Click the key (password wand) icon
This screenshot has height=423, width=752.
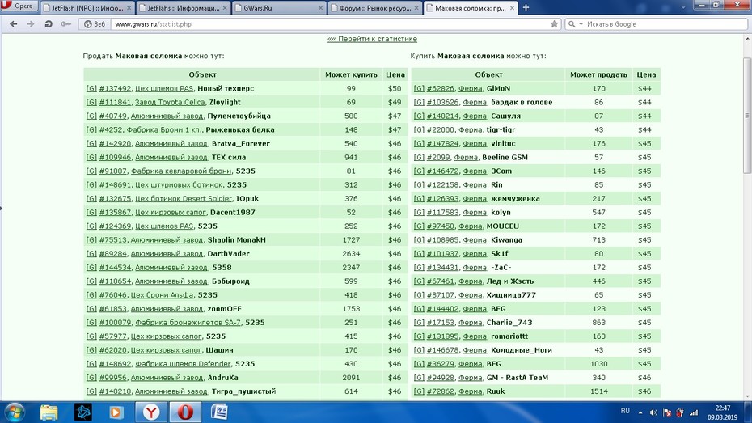coord(65,24)
